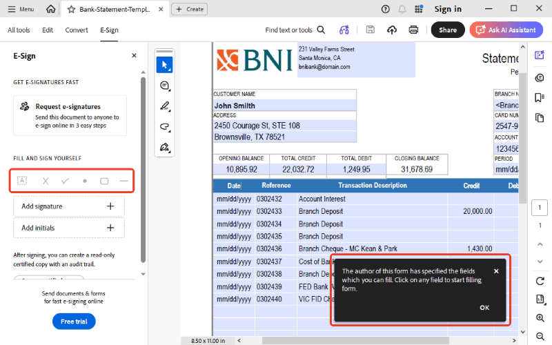Select the Add text field tool
Image resolution: width=552 pixels, height=345 pixels.
(22, 181)
